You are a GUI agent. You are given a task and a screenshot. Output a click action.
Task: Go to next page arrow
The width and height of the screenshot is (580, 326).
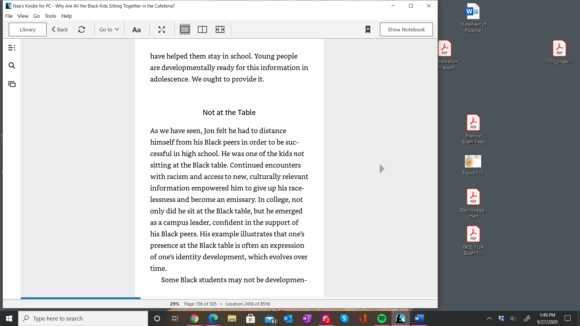tap(382, 169)
